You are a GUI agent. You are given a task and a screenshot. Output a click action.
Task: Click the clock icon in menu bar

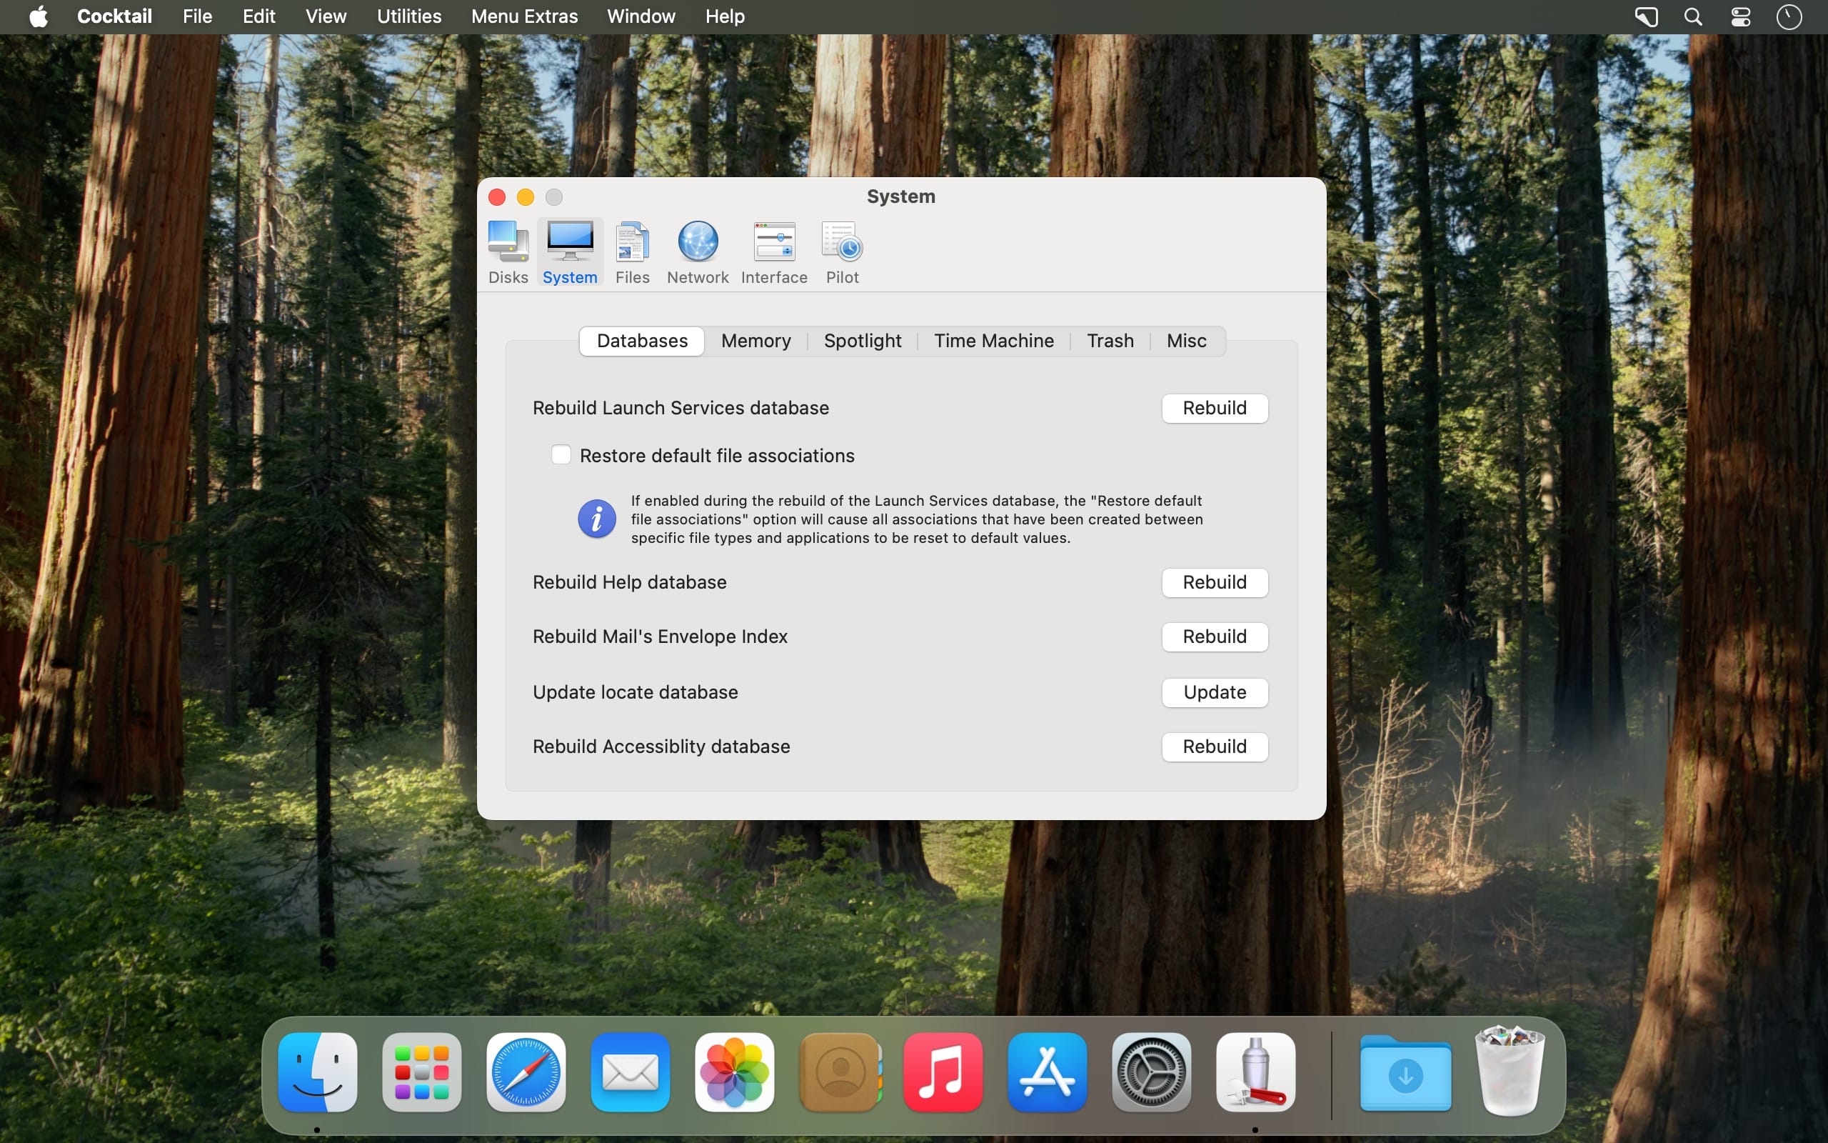click(1788, 16)
